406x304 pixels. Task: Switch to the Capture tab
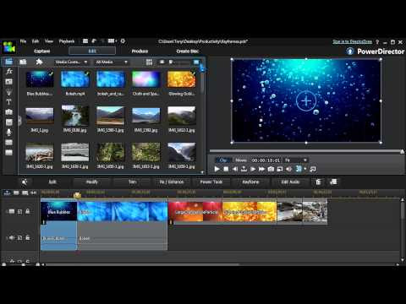(41, 52)
